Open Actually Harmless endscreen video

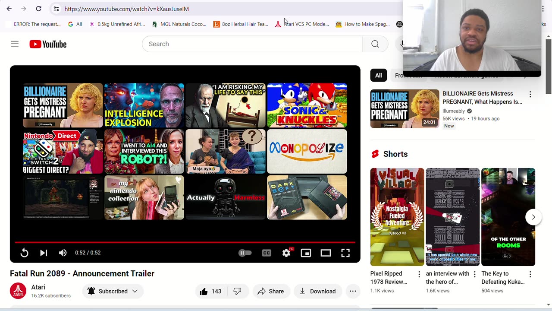coord(226,197)
